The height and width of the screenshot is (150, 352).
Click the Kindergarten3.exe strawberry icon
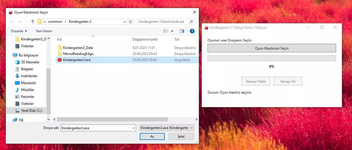[x=60, y=60]
